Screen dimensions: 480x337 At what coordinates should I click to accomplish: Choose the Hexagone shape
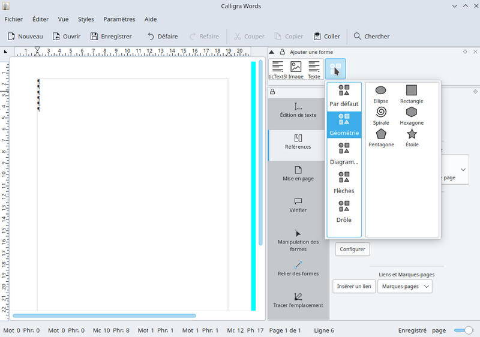point(412,115)
